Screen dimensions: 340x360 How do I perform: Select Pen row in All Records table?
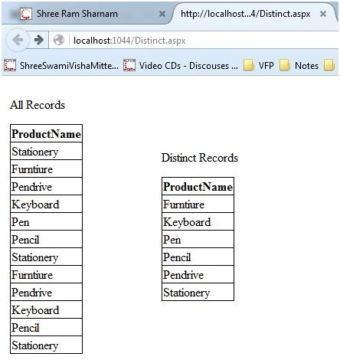pos(46,221)
